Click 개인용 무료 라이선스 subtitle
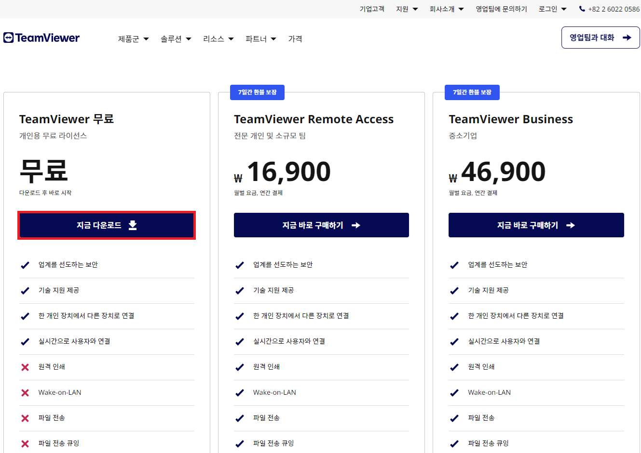The image size is (641, 453). 53,136
